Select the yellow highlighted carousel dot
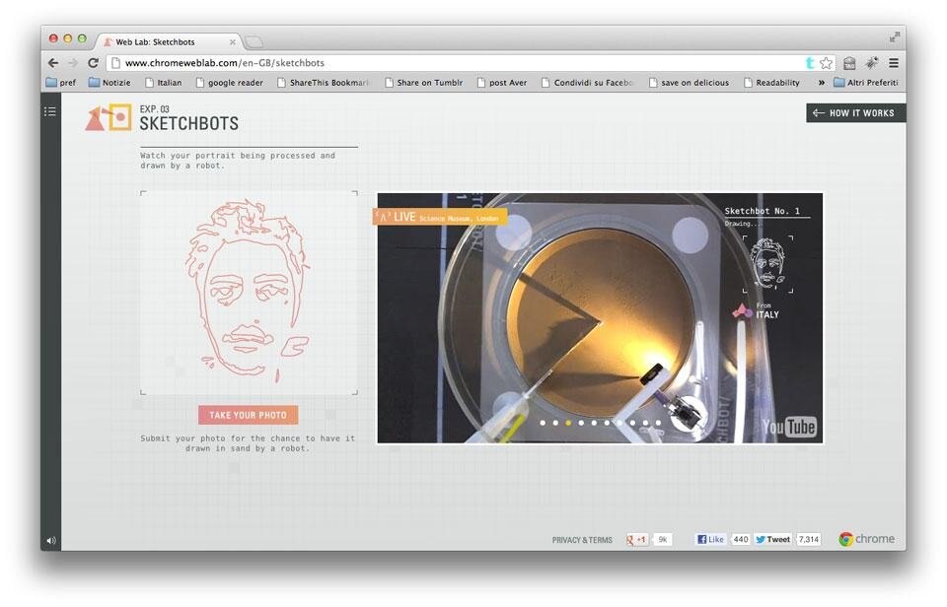The image size is (947, 607). tap(568, 423)
